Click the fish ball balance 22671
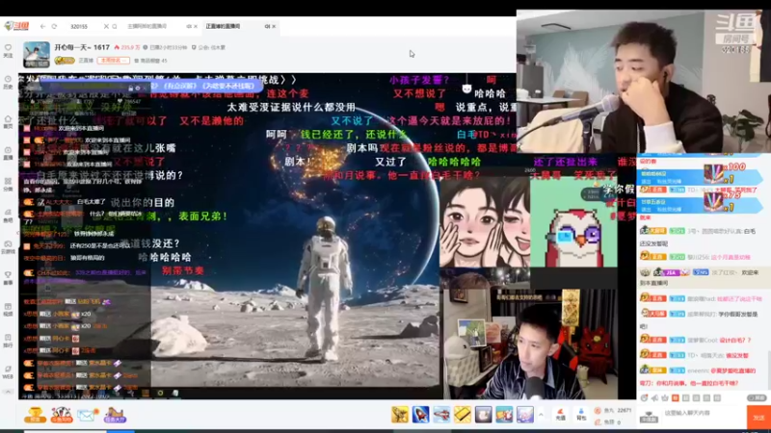The width and height of the screenshot is (771, 433). (613, 411)
